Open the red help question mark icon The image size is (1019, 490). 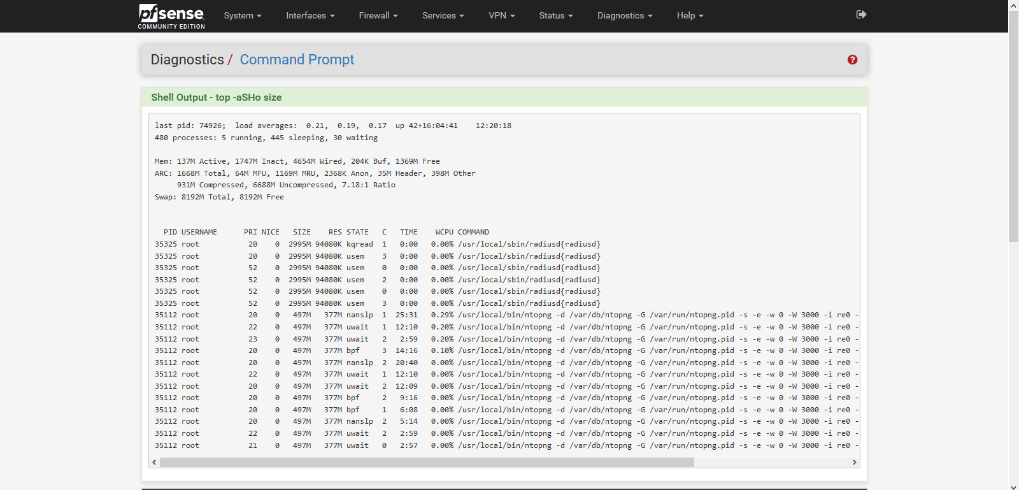click(x=852, y=60)
